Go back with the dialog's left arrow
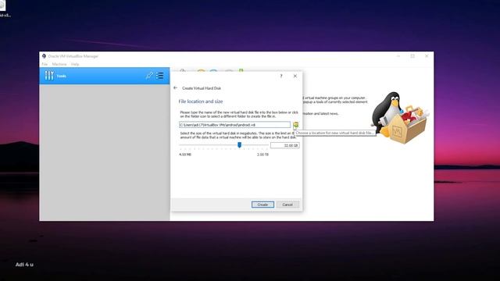 (x=175, y=87)
